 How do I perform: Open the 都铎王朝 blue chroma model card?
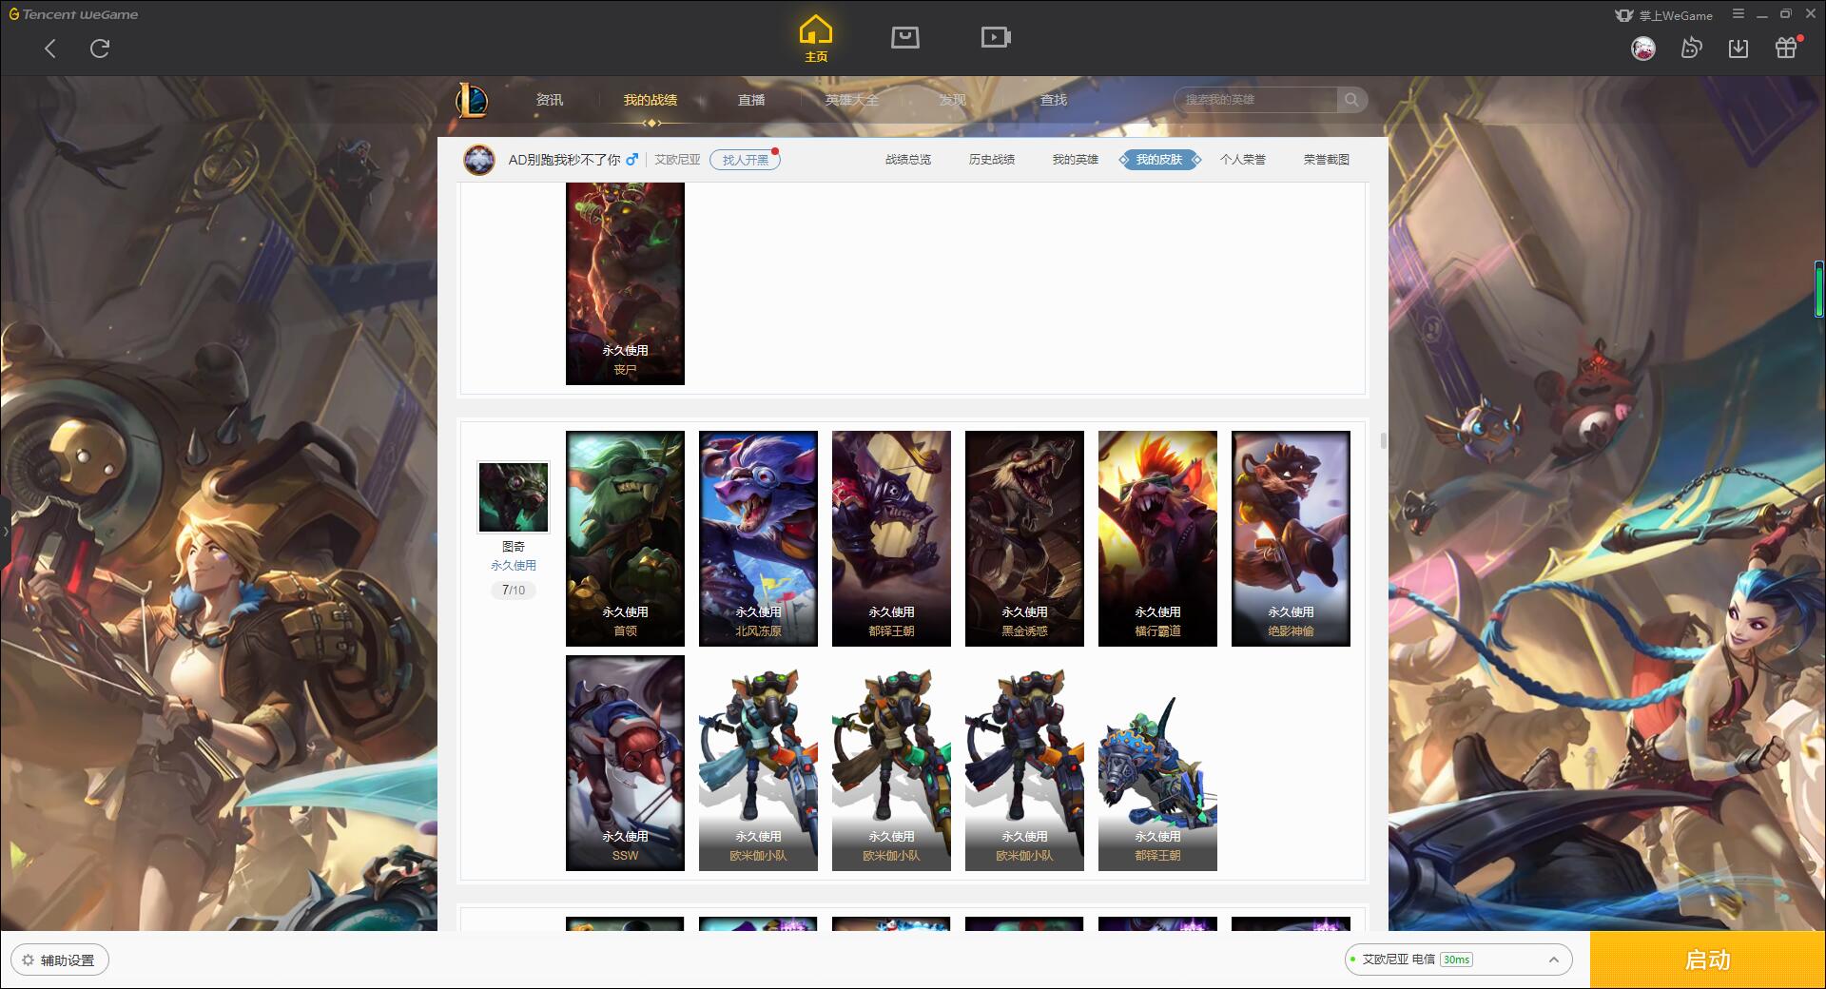pos(1157,763)
